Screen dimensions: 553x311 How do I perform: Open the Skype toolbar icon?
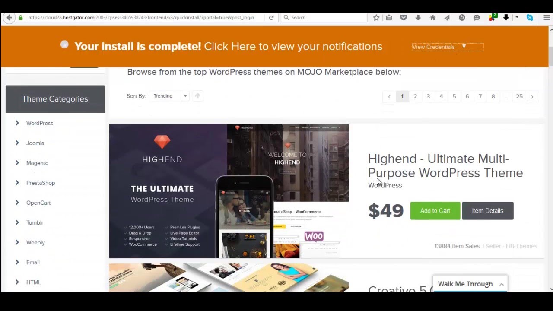tap(530, 18)
